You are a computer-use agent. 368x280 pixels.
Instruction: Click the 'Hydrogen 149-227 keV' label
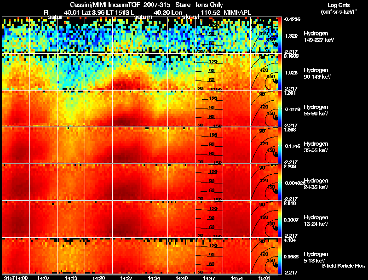pos(319,37)
